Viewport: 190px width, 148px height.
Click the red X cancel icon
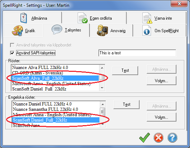pyautogui.click(x=159, y=138)
